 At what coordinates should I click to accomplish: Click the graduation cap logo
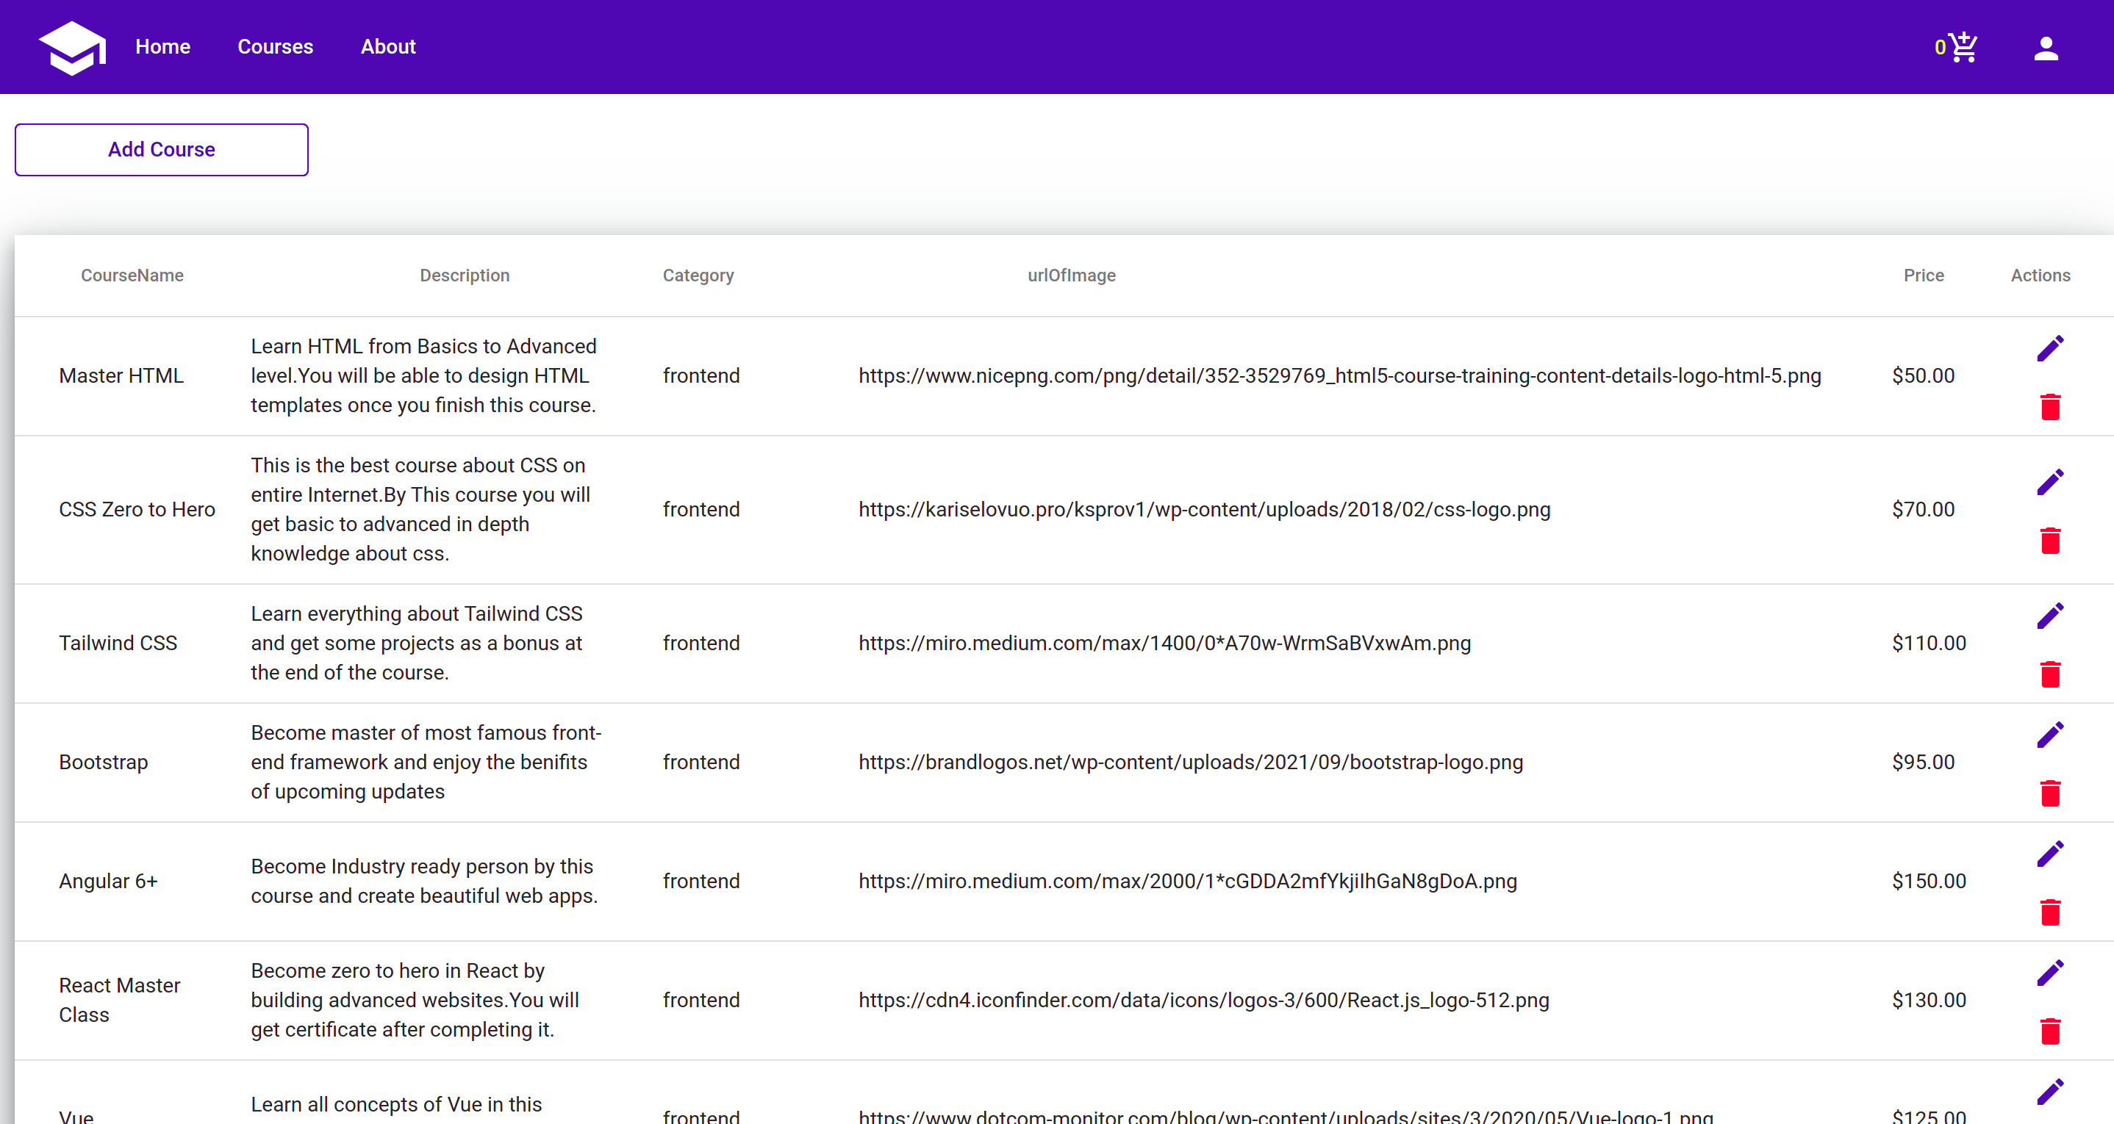72,47
